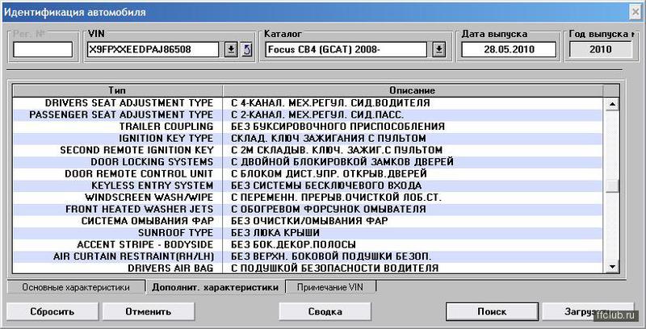Click the Год выпуска field showing 2010
This screenshot has height=329, width=646.
[600, 50]
